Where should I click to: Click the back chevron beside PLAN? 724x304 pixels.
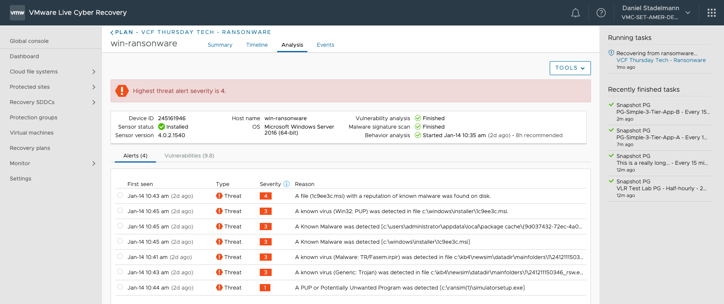tap(112, 32)
